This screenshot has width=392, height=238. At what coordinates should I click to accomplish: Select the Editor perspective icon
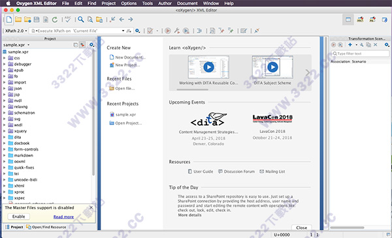[348, 20]
